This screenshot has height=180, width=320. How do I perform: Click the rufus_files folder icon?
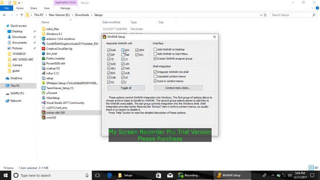click(x=43, y=29)
